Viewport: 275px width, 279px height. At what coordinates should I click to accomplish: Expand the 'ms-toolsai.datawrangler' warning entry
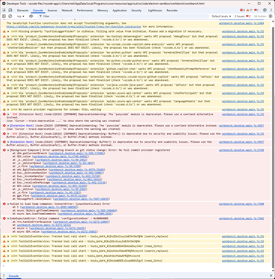click(x=8, y=36)
